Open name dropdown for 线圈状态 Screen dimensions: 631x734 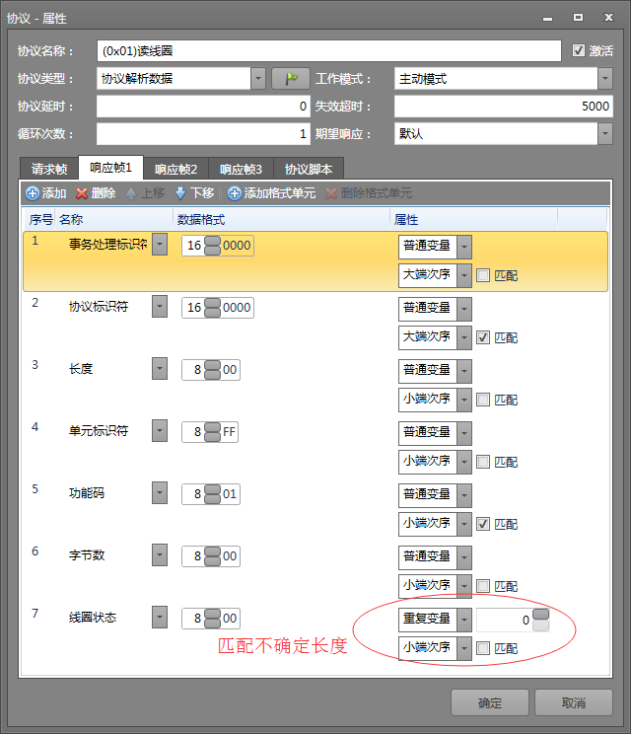[160, 618]
